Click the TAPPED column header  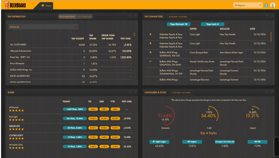[x=193, y=29]
